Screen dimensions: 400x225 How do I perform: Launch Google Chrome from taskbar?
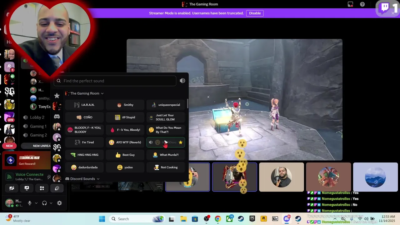click(x=218, y=219)
